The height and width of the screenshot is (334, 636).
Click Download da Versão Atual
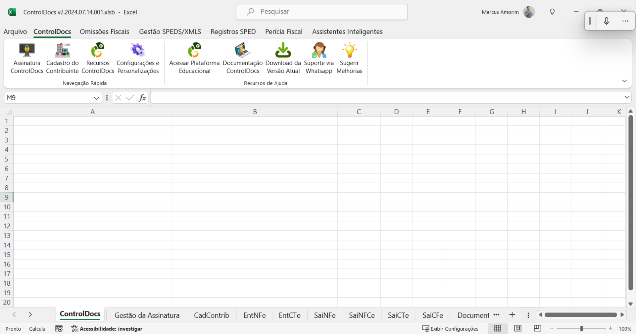click(283, 58)
